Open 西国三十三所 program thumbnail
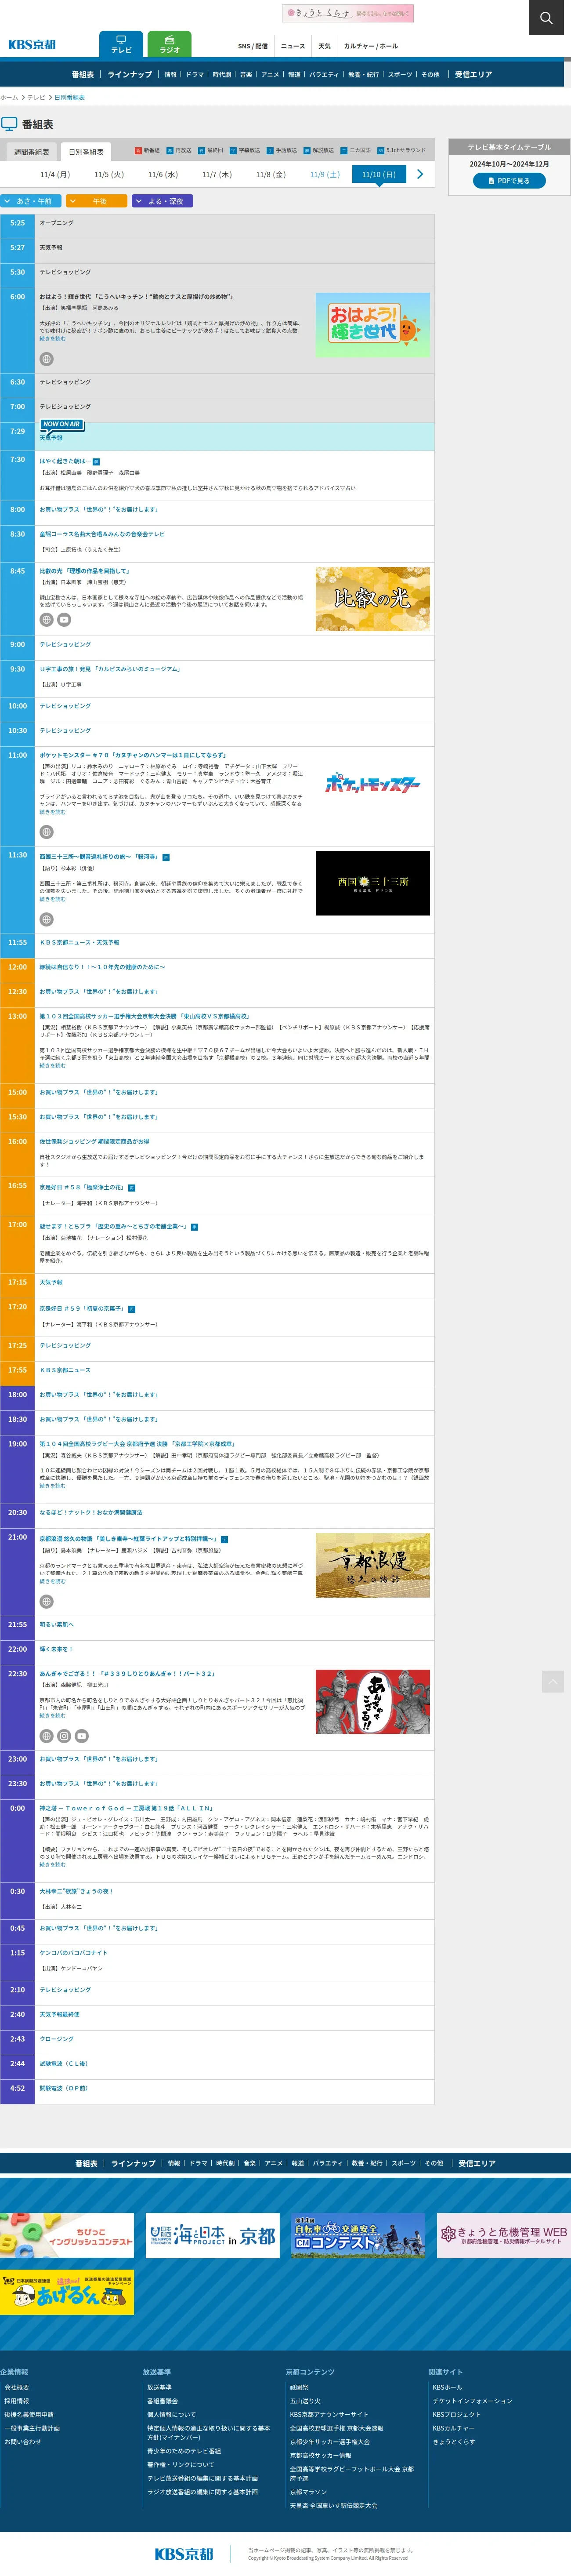This screenshot has width=571, height=2576. (x=373, y=883)
